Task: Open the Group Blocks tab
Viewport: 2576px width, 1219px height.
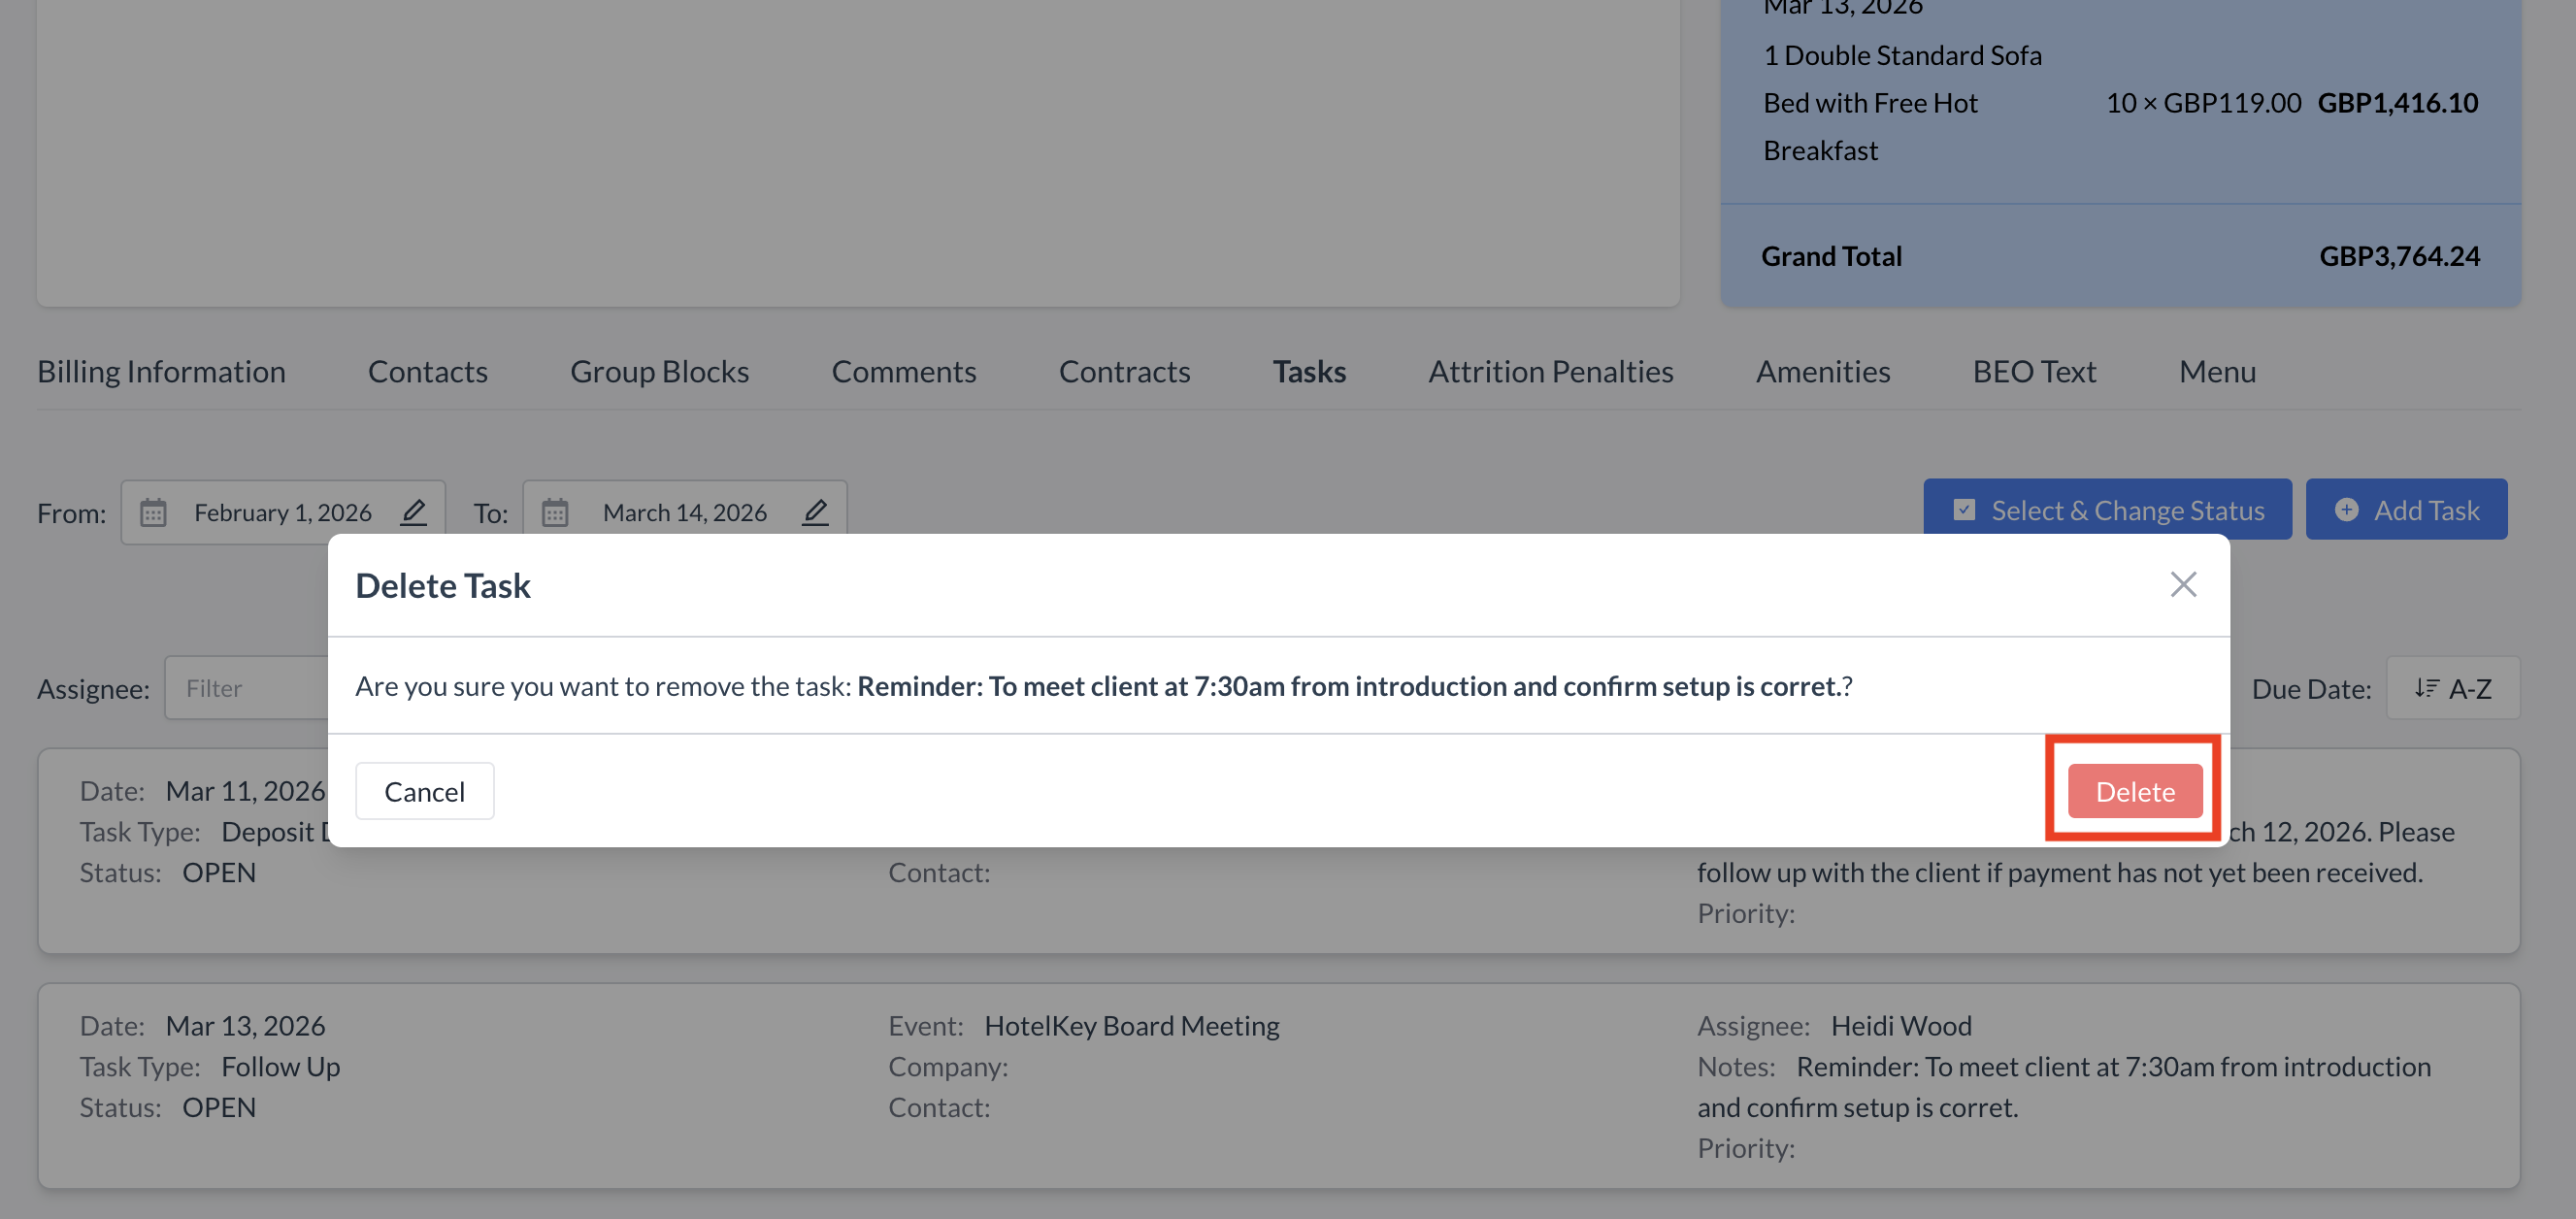Action: pos(659,372)
